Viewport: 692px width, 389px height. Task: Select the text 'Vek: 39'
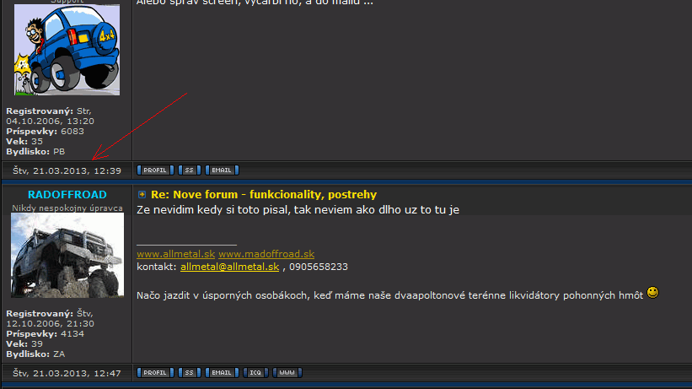(24, 344)
